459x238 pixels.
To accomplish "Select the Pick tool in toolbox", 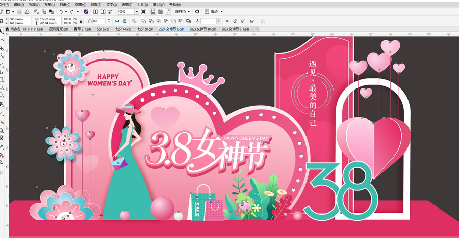I will click(1, 31).
